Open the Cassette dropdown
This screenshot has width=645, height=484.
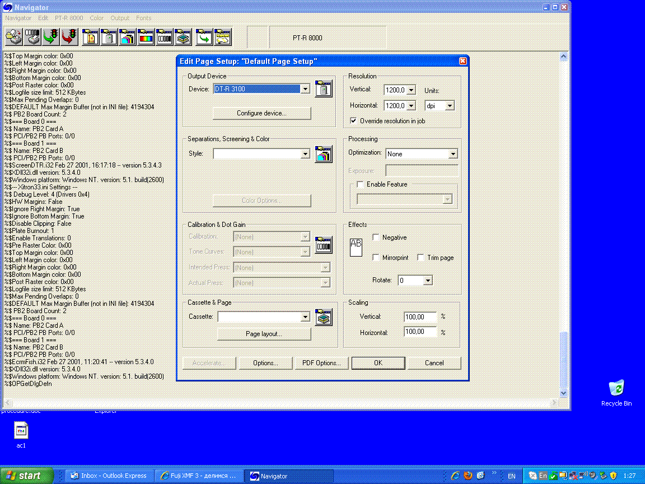(x=305, y=317)
